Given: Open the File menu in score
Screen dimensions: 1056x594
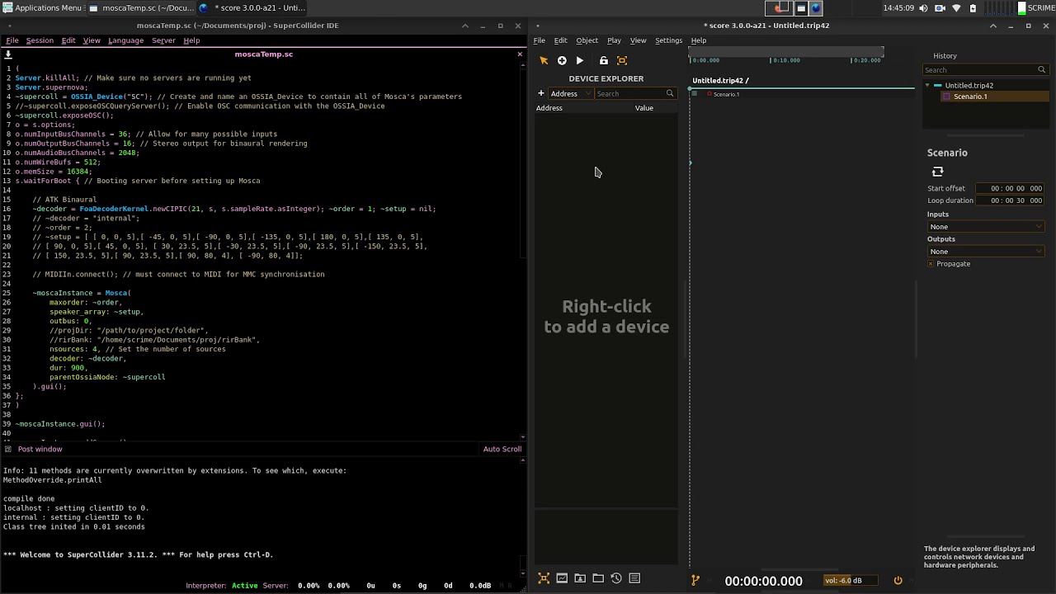Looking at the screenshot, I should coord(539,40).
